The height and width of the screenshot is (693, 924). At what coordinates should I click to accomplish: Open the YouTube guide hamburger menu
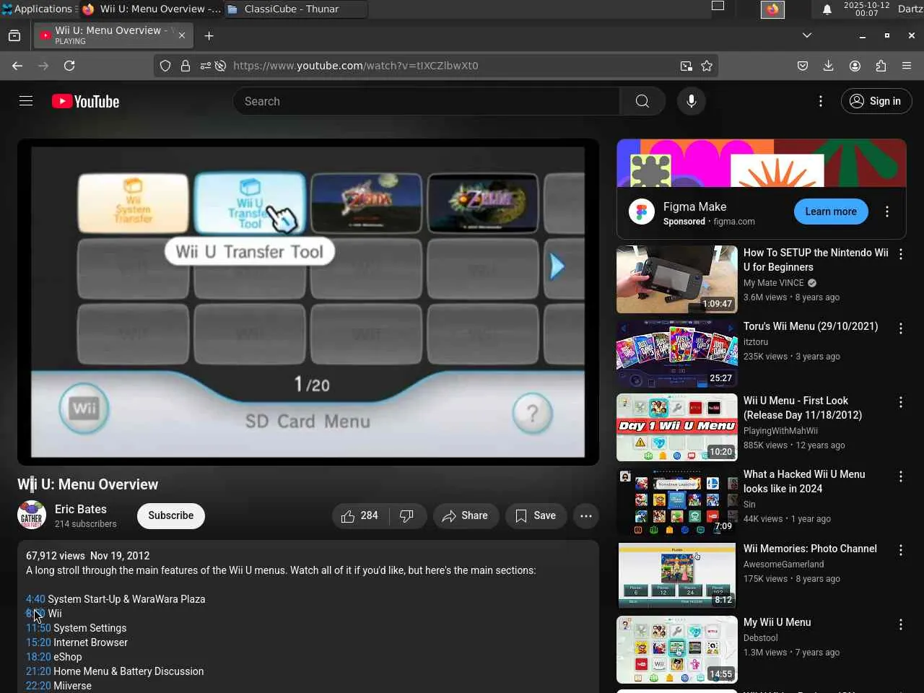pos(26,101)
